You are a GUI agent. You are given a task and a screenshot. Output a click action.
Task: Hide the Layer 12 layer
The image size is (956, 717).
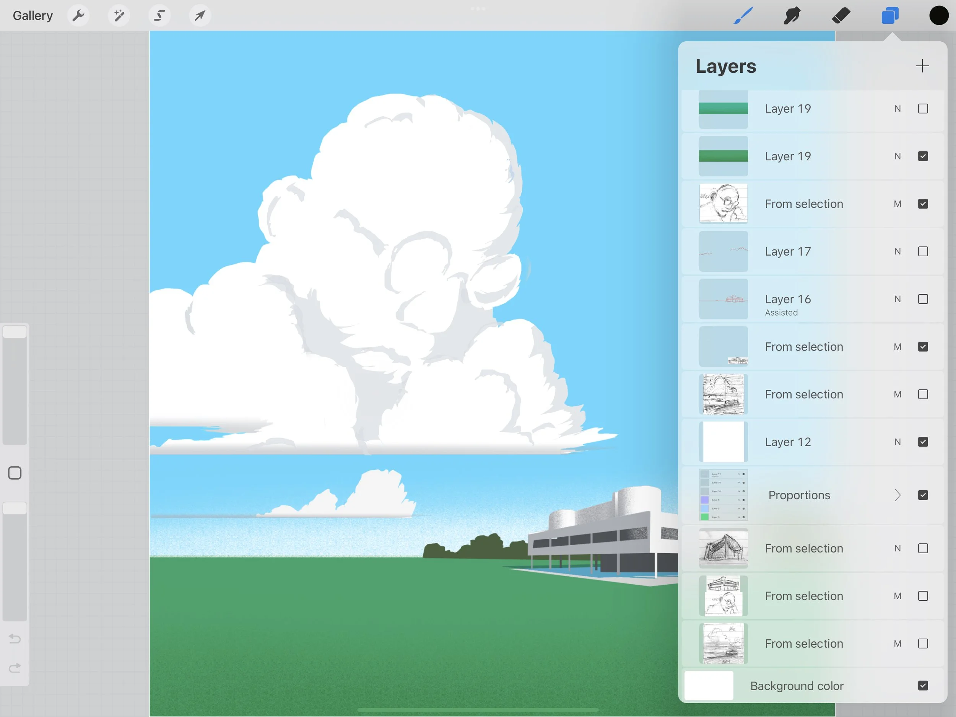(923, 442)
